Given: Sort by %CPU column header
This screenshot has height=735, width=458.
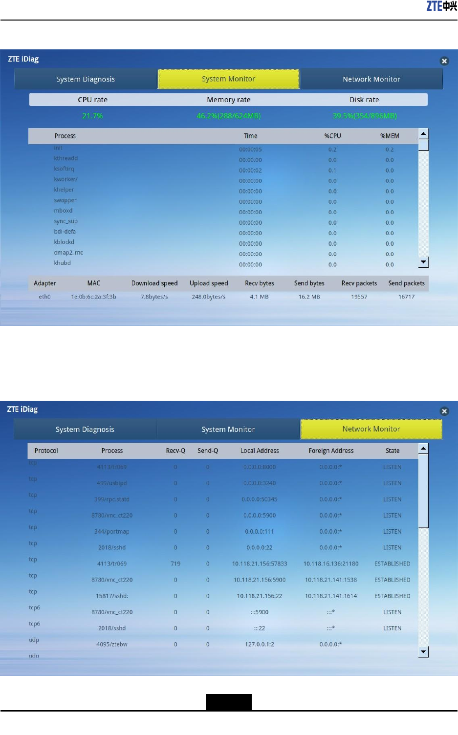Looking at the screenshot, I should (333, 136).
